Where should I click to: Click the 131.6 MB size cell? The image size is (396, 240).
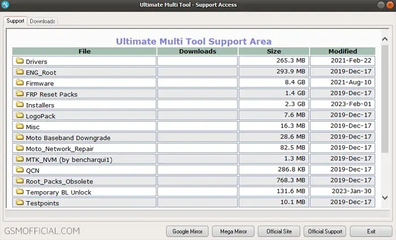tap(274, 191)
